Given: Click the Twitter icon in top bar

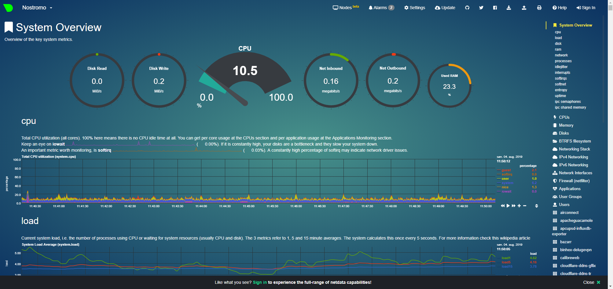Looking at the screenshot, I should 481,8.
